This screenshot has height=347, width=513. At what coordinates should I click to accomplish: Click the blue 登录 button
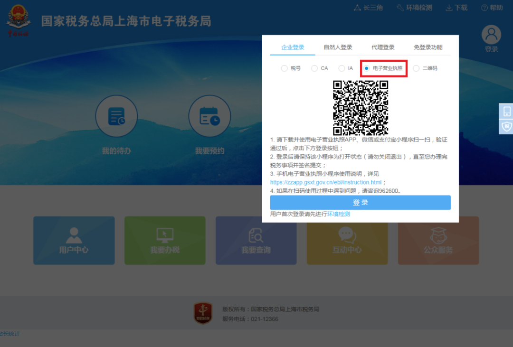[x=360, y=202]
